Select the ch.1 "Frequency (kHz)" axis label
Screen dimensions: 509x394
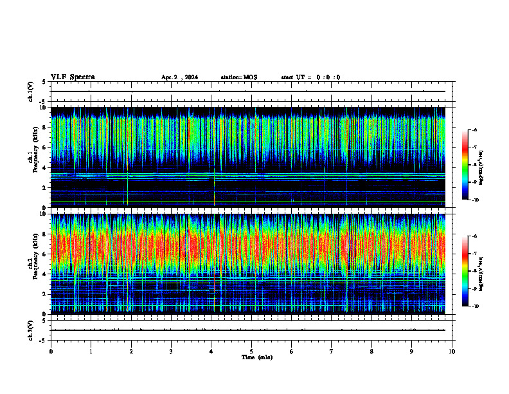point(36,149)
